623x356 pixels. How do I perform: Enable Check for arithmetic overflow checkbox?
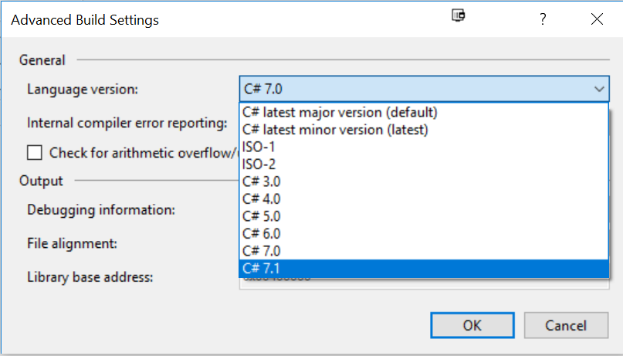click(35, 153)
